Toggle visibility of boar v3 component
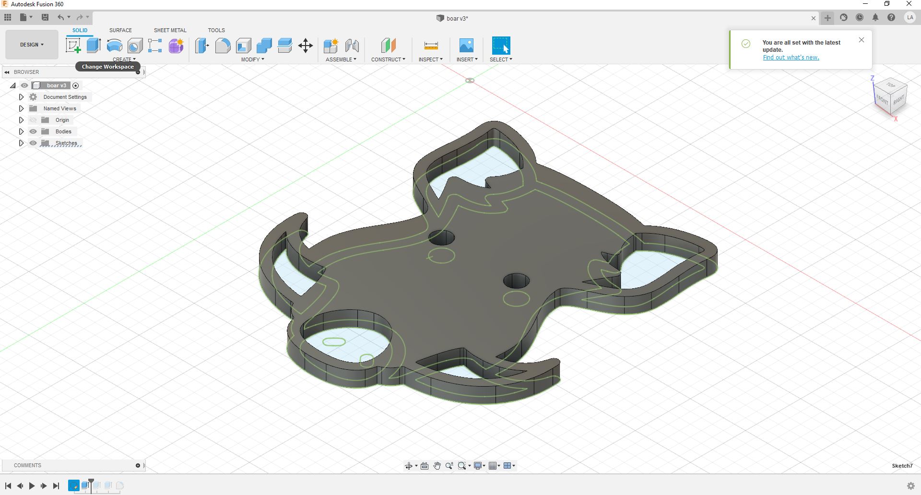921x495 pixels. (24, 85)
